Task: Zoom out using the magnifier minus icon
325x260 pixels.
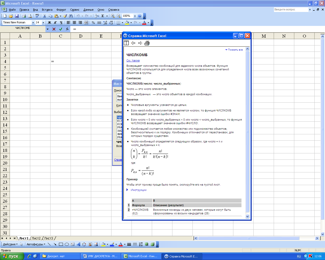Action: (x=119, y=16)
